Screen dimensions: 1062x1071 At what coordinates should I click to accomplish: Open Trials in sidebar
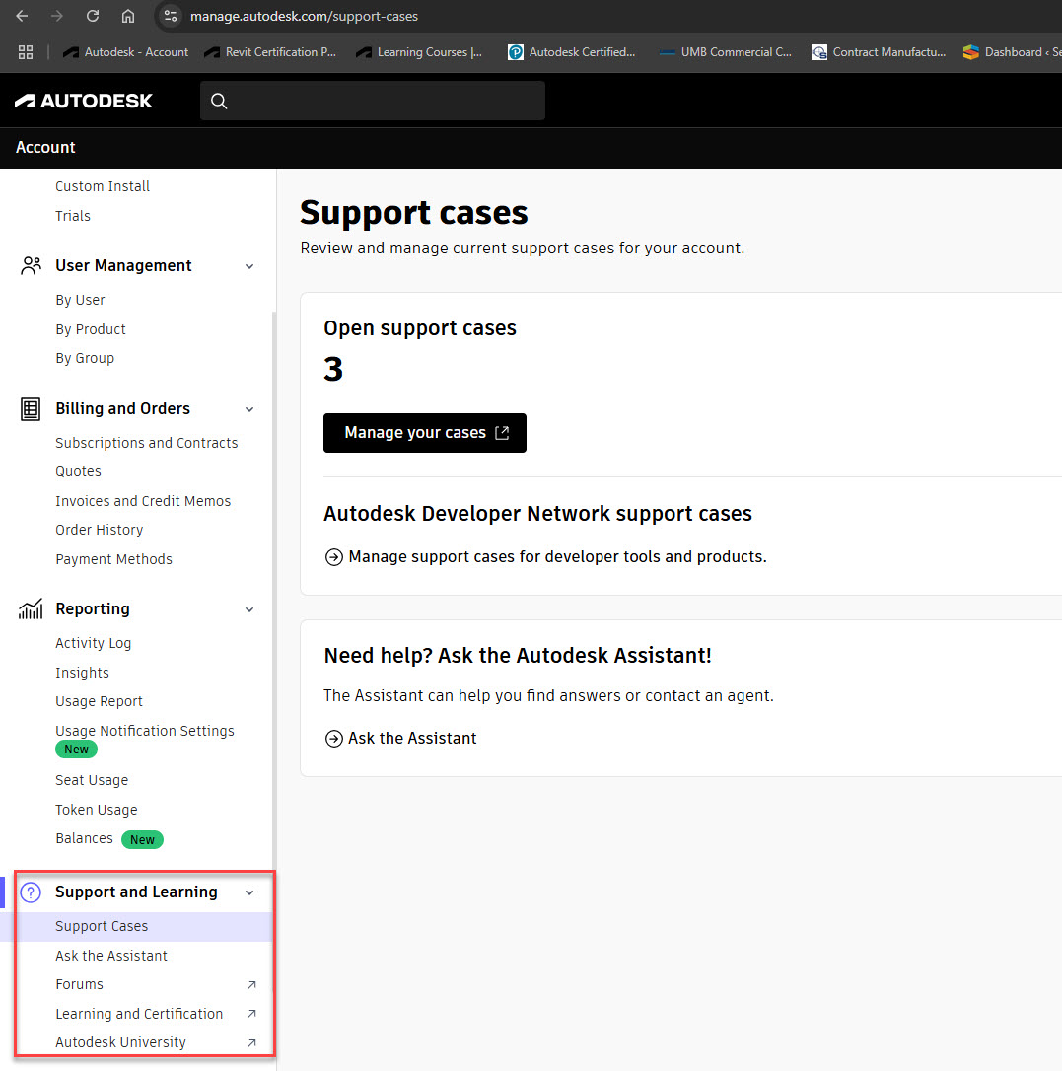click(72, 216)
